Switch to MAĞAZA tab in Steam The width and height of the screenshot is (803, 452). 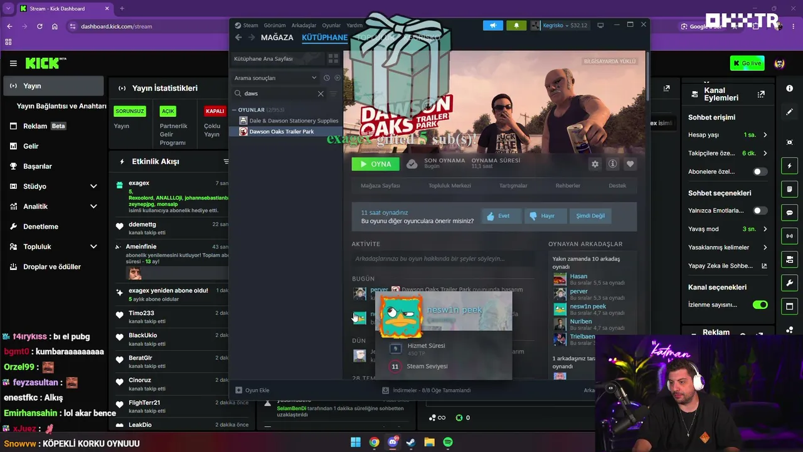tap(277, 38)
